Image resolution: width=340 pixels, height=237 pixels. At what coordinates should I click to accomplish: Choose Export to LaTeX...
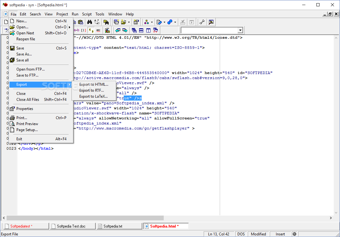[94, 96]
